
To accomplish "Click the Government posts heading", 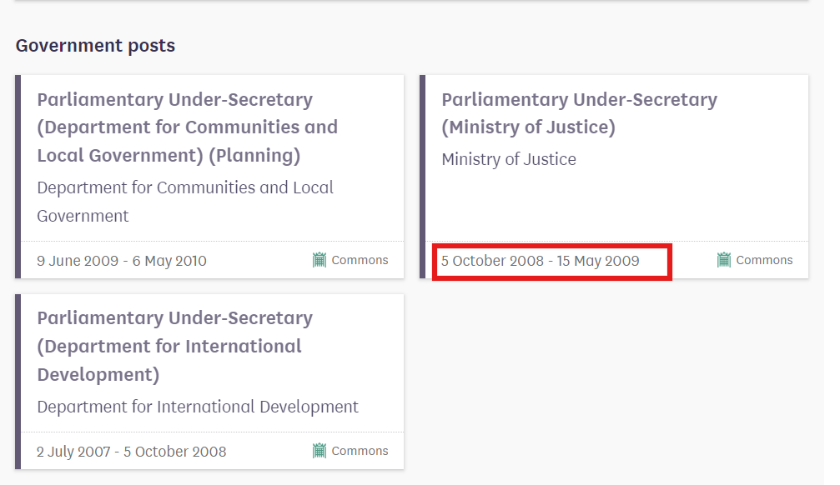I will [95, 46].
